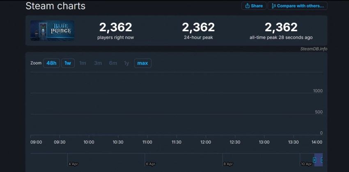Set chart zoom to 1w
349x172 pixels.
68,63
